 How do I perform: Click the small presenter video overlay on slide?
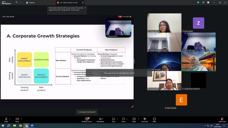pos(118,28)
